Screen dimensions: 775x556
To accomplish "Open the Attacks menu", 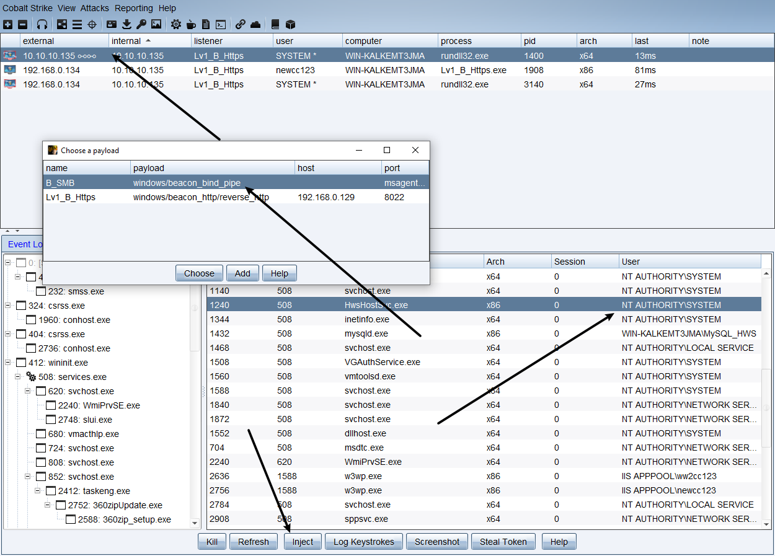I will click(x=95, y=8).
